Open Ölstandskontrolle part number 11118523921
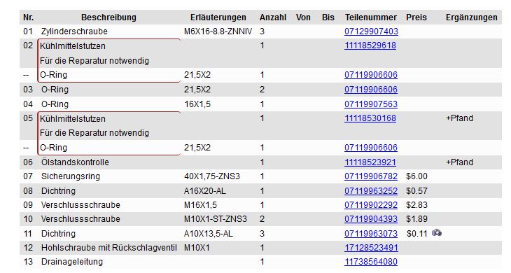511x273 pixels. click(370, 162)
